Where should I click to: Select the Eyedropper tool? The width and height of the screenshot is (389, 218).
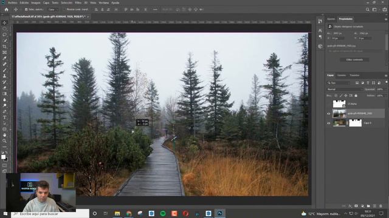(x=4, y=58)
